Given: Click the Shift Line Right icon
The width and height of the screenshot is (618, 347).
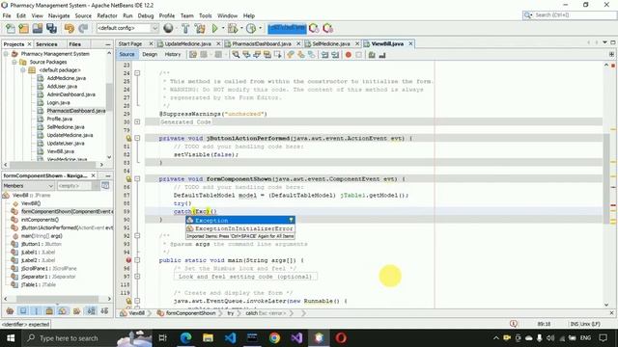Looking at the screenshot, I should pyautogui.click(x=335, y=55).
